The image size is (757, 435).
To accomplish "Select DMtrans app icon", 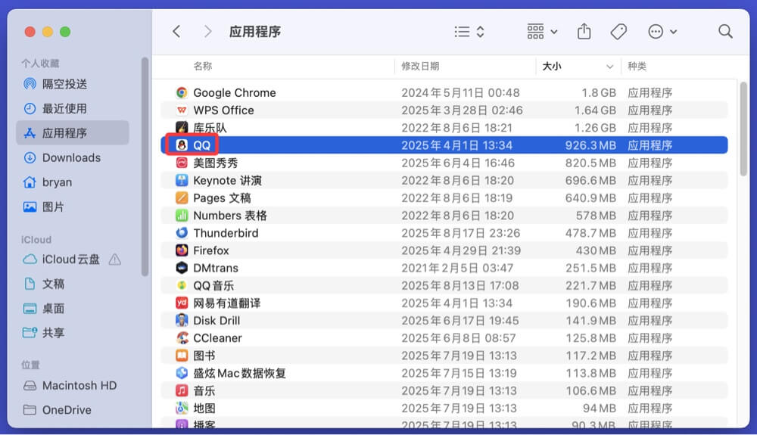I will (182, 268).
